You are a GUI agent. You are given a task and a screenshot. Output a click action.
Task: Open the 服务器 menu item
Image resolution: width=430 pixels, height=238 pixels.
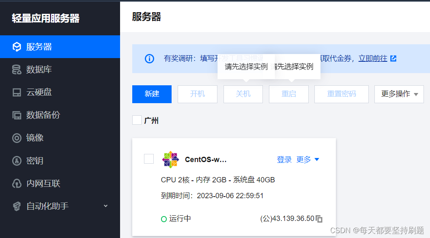60,47
